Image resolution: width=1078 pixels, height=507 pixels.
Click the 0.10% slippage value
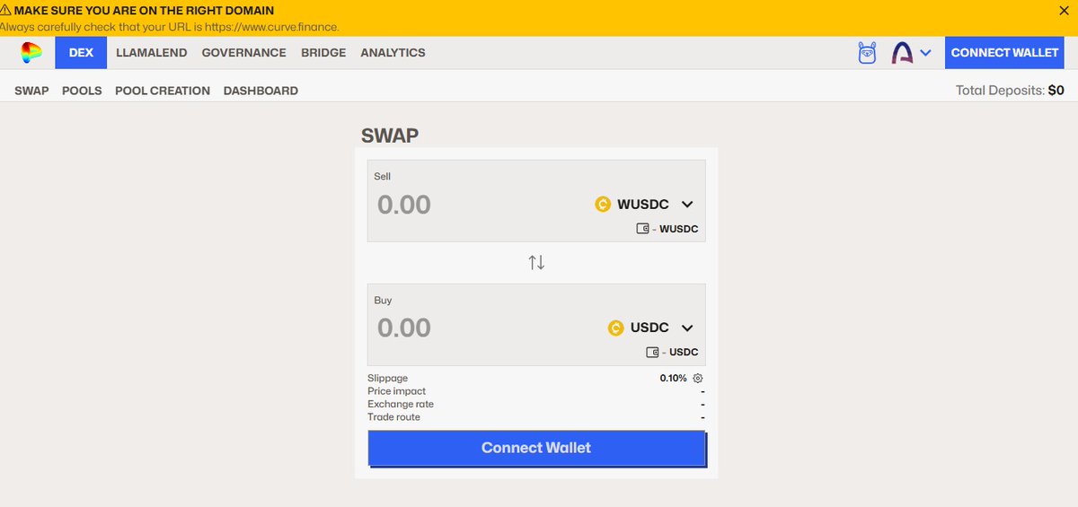point(673,379)
